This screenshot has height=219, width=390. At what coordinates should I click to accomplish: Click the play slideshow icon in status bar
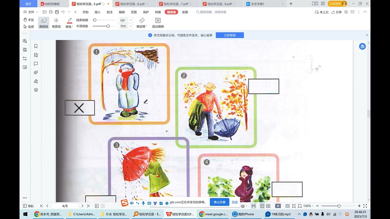pyautogui.click(x=278, y=206)
